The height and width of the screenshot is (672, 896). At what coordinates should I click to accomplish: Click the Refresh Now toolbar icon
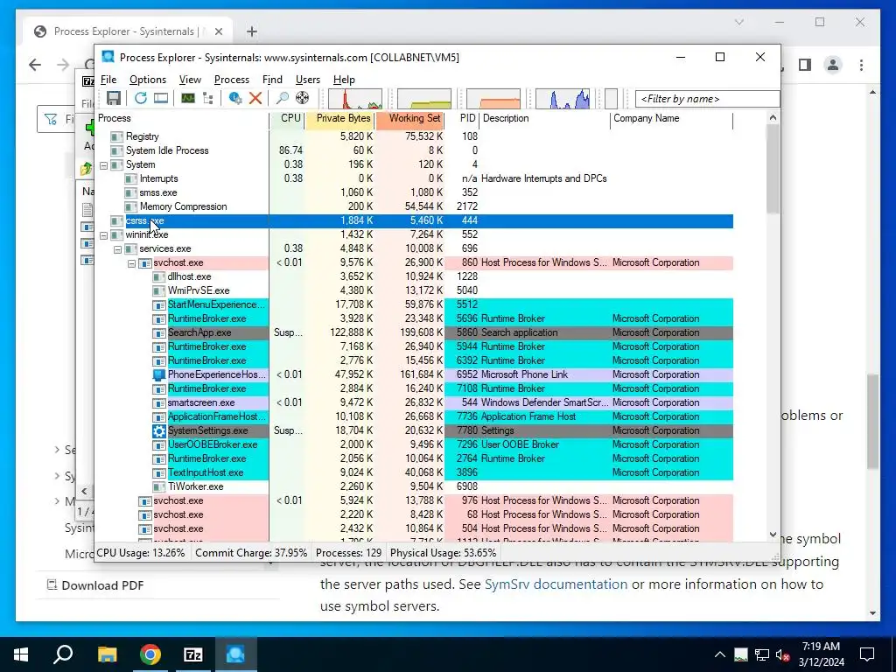141,98
